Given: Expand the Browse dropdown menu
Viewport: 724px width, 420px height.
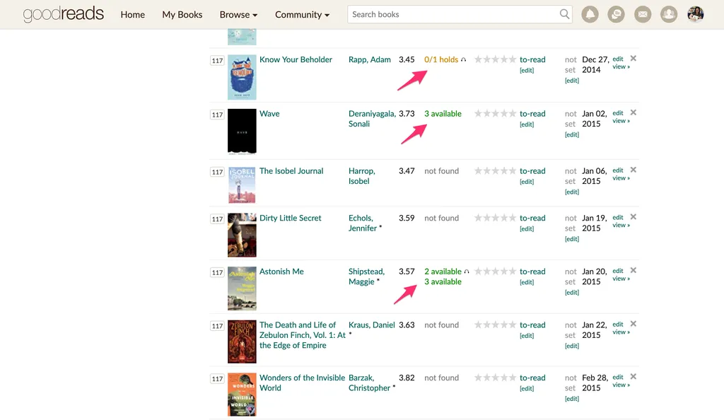Looking at the screenshot, I should 238,14.
